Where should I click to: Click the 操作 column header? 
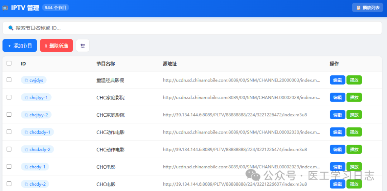[334, 64]
